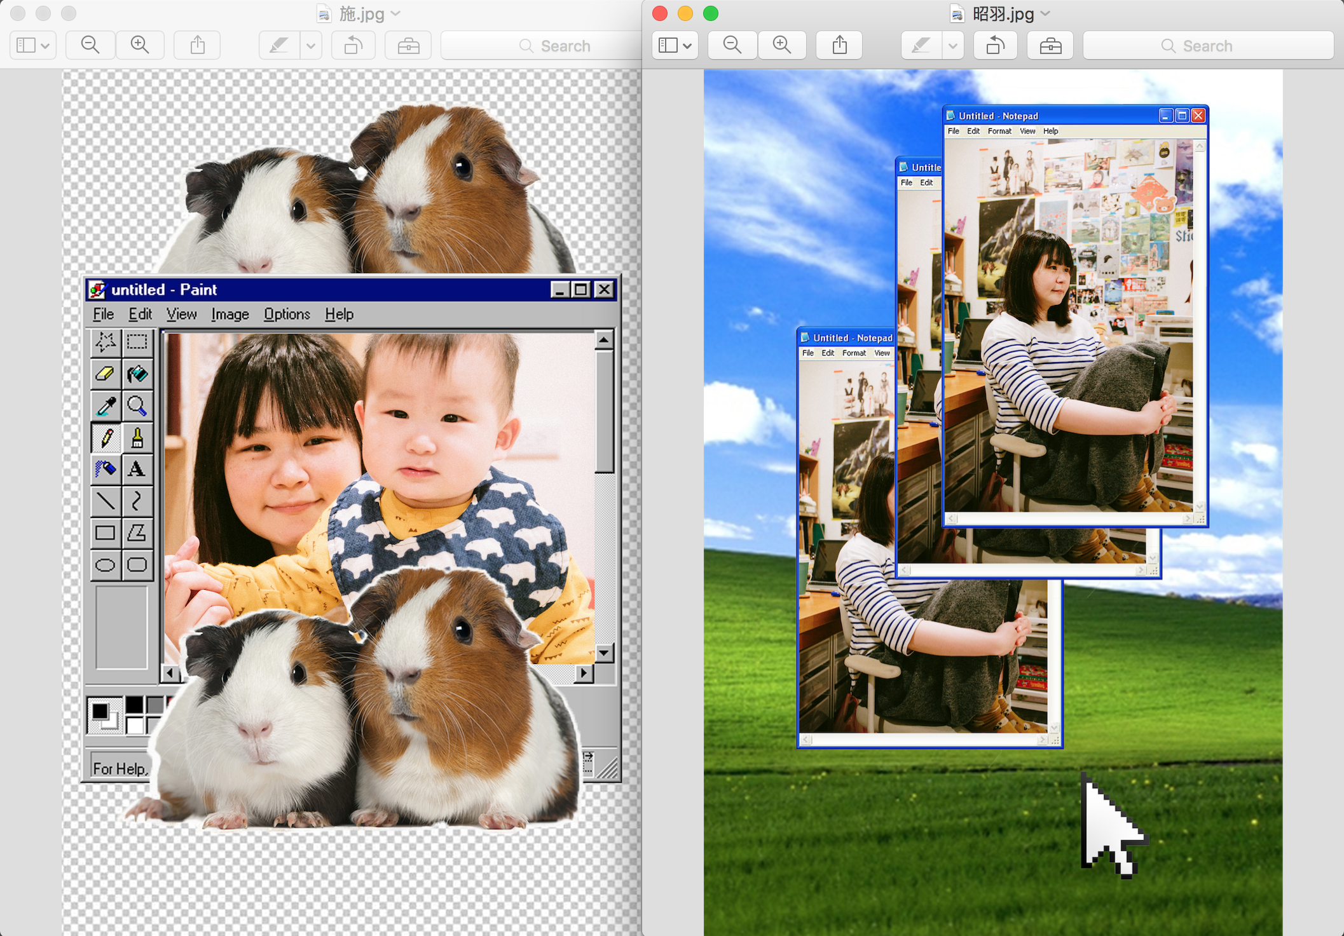This screenshot has height=936, width=1344.
Task: Toggle the Highlight pen in 昭羽.jpg toolbar
Action: [920, 46]
